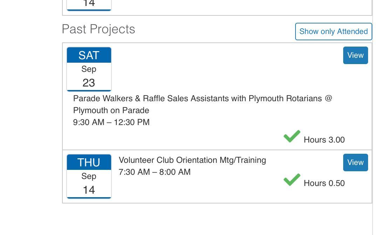
Task: Click the day number 23 on the Saturday tile
Action: click(x=89, y=83)
